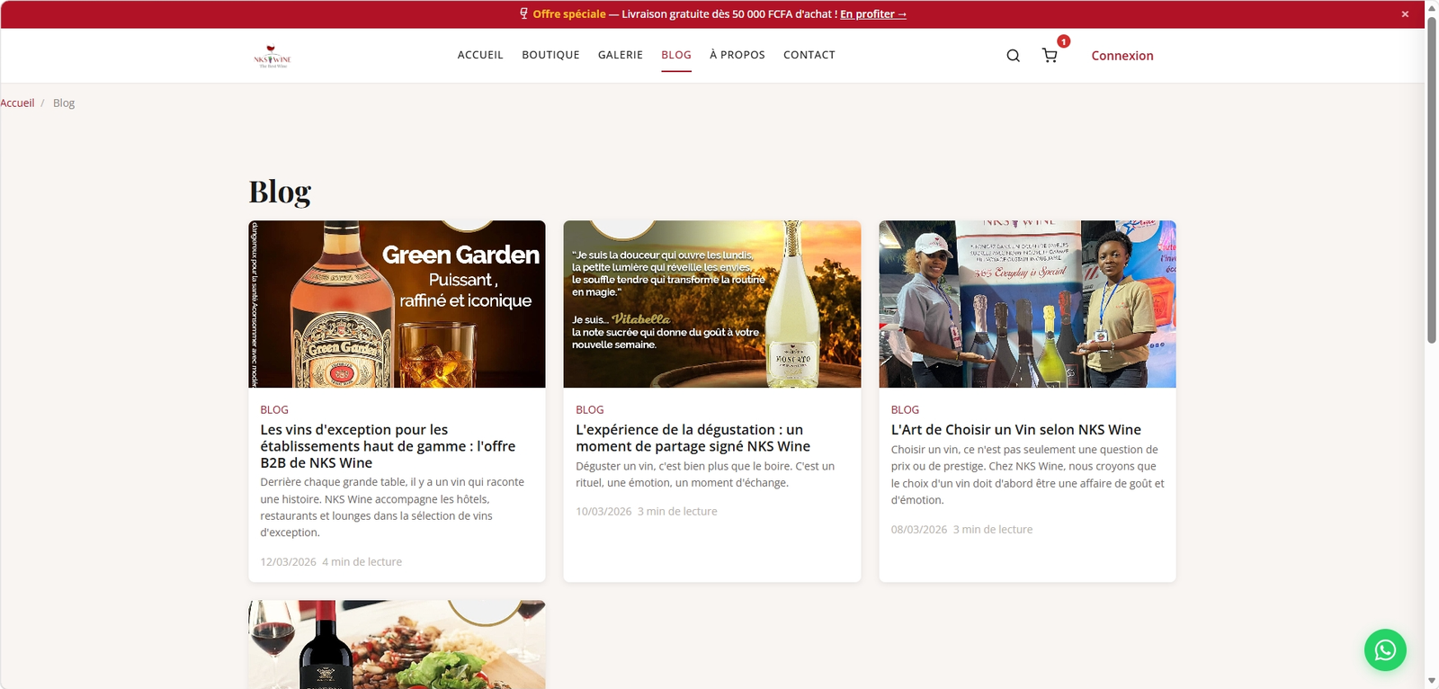Screen dimensions: 1439x689
Task: Click the Connexion link
Action: coord(1122,56)
